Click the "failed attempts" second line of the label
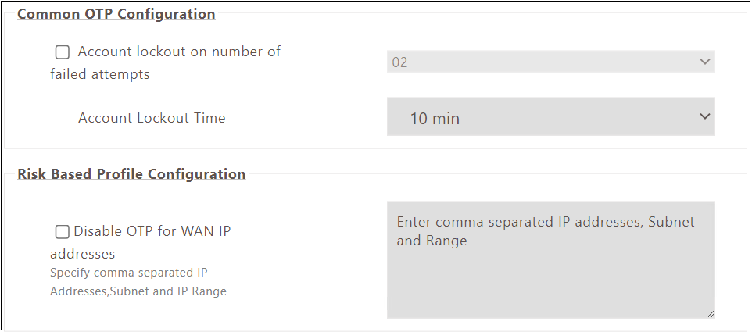The width and height of the screenshot is (752, 332). [x=99, y=75]
